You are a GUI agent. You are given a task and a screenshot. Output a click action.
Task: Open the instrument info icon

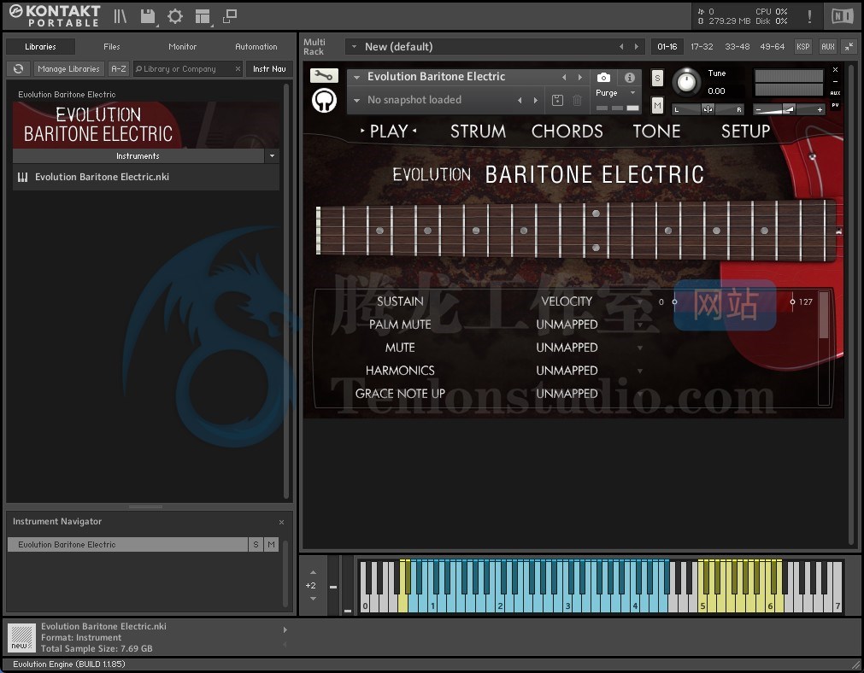tap(630, 78)
